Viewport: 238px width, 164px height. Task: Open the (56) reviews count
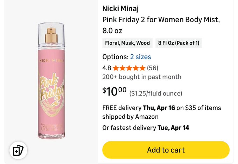(153, 68)
